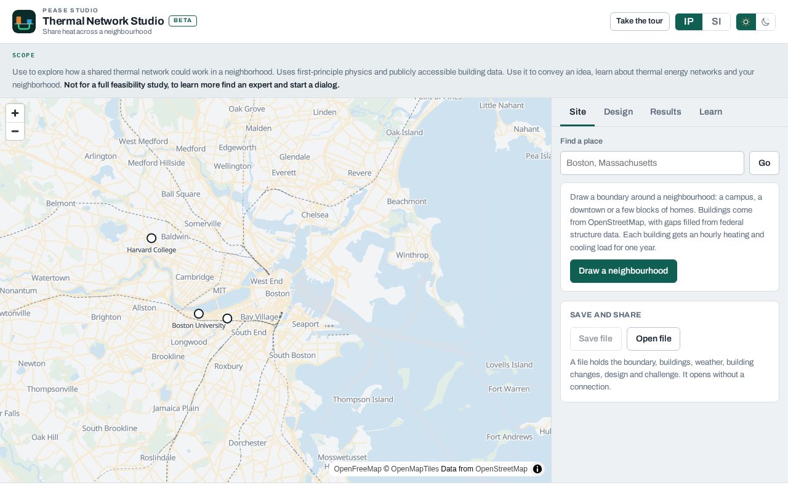
Task: Click the SAVE AND SHARE heading
Action: [x=606, y=315]
